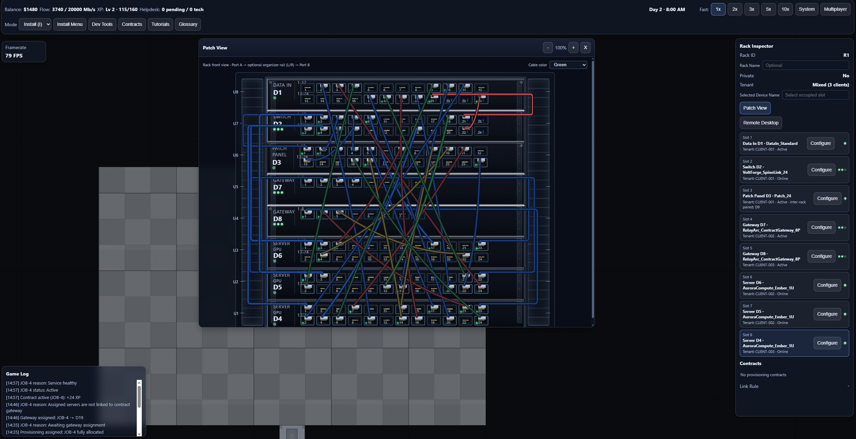Click the Game Log scrollbar
The height and width of the screenshot is (439, 856).
tap(139, 397)
